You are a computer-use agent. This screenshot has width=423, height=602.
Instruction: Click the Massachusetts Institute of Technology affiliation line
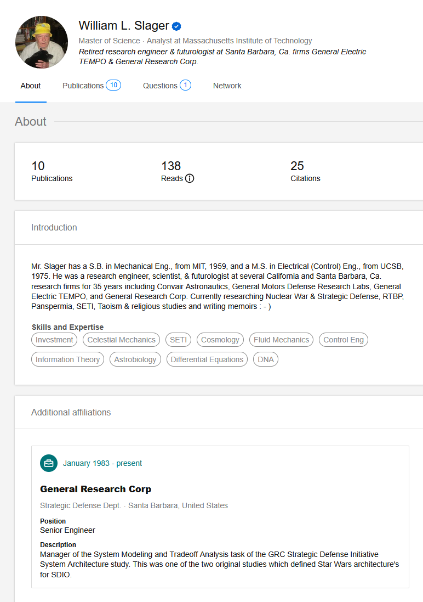tap(195, 41)
